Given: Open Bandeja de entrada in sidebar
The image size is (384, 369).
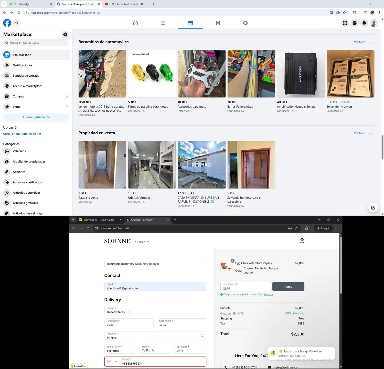Looking at the screenshot, I should coord(36,76).
